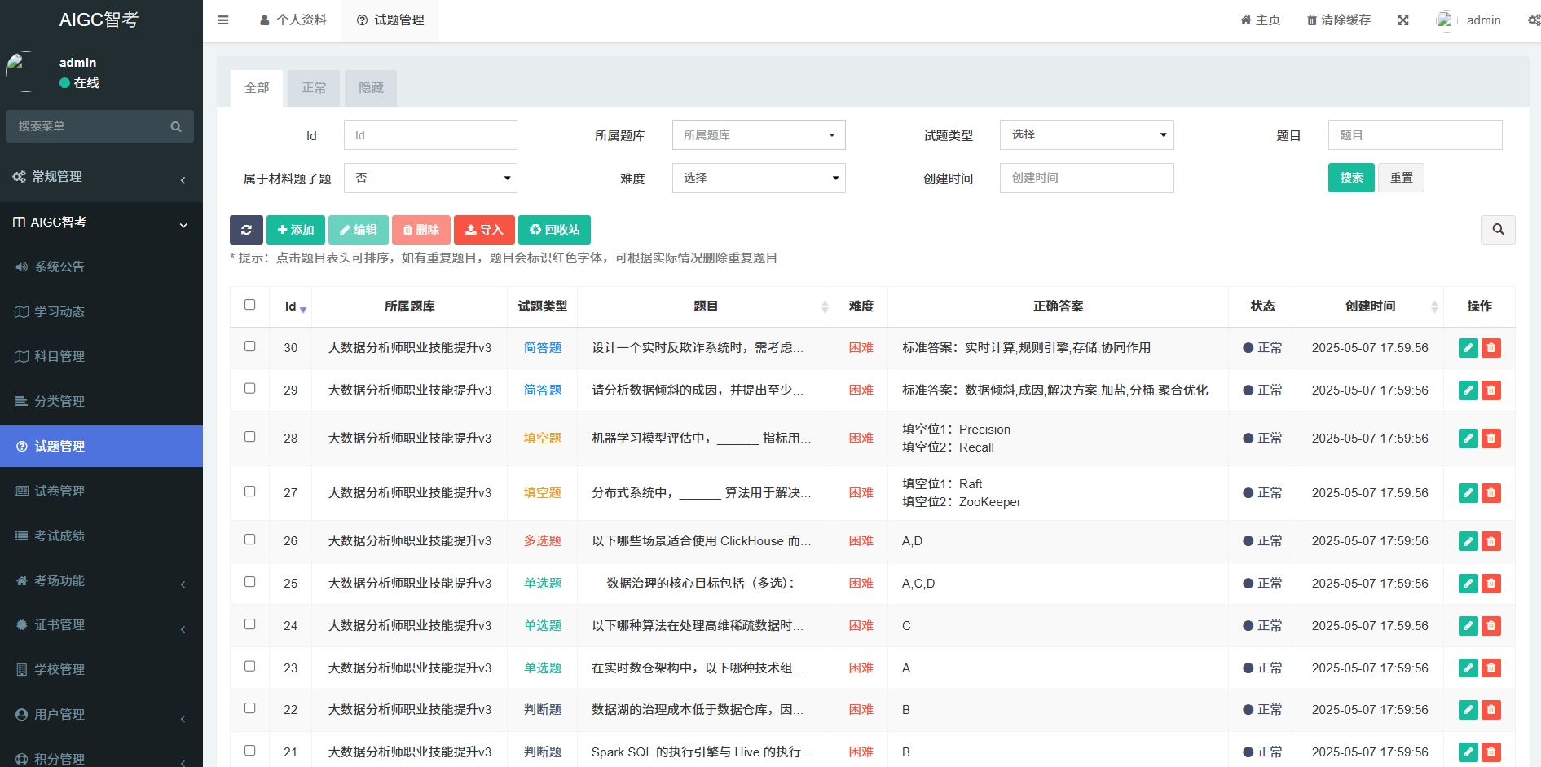This screenshot has height=767, width=1541.
Task: Click the 导入 import button
Action: pyautogui.click(x=484, y=230)
